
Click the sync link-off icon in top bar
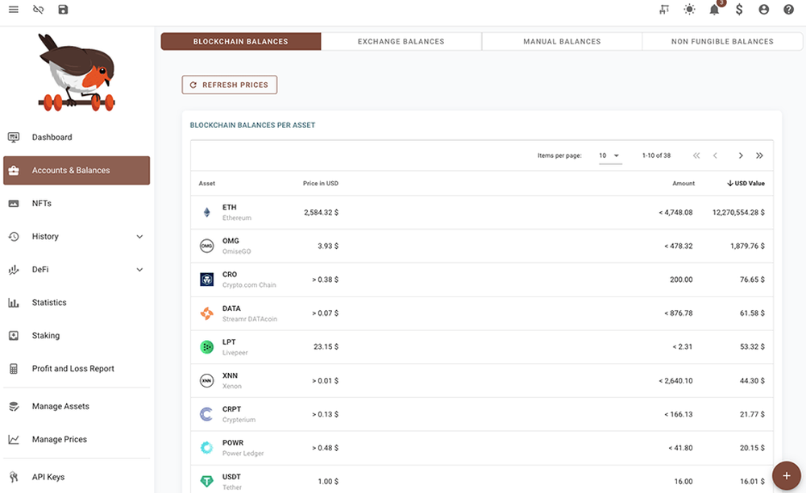tap(38, 9)
